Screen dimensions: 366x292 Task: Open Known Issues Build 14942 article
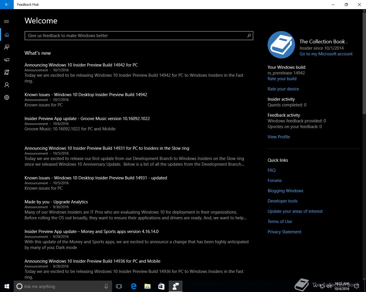point(86,95)
